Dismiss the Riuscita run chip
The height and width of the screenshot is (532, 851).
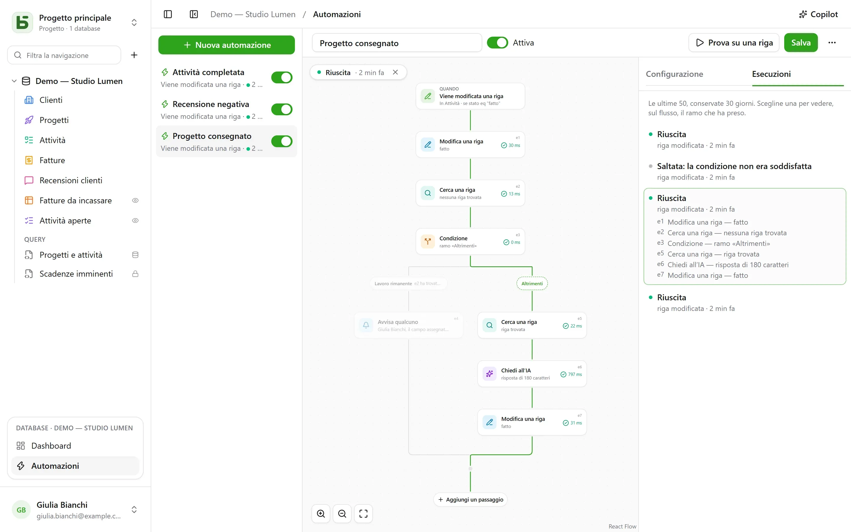(395, 72)
